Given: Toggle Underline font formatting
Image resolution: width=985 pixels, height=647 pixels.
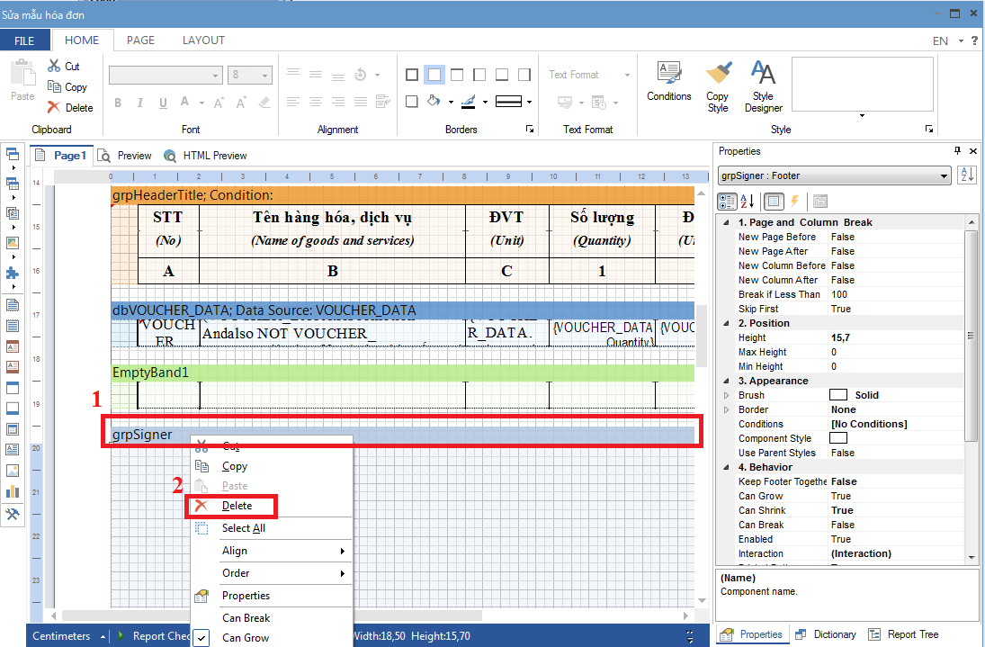Looking at the screenshot, I should [163, 103].
